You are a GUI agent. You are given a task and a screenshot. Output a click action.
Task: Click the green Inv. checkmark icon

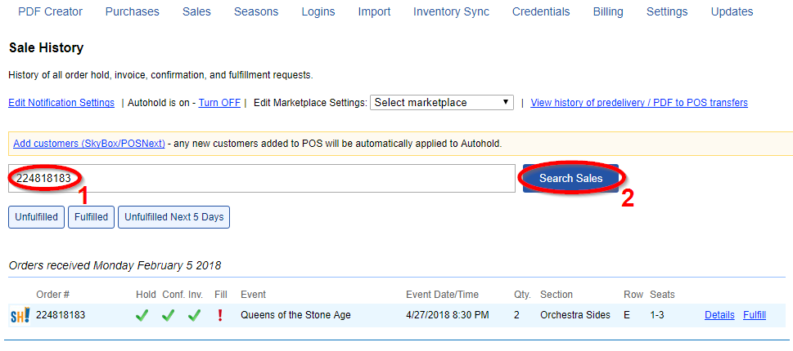(194, 316)
